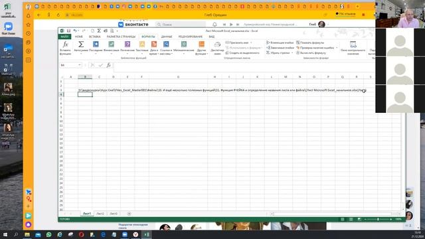Open the Insert Function (fx) ribbon button
The image size is (425, 239).
(65, 48)
